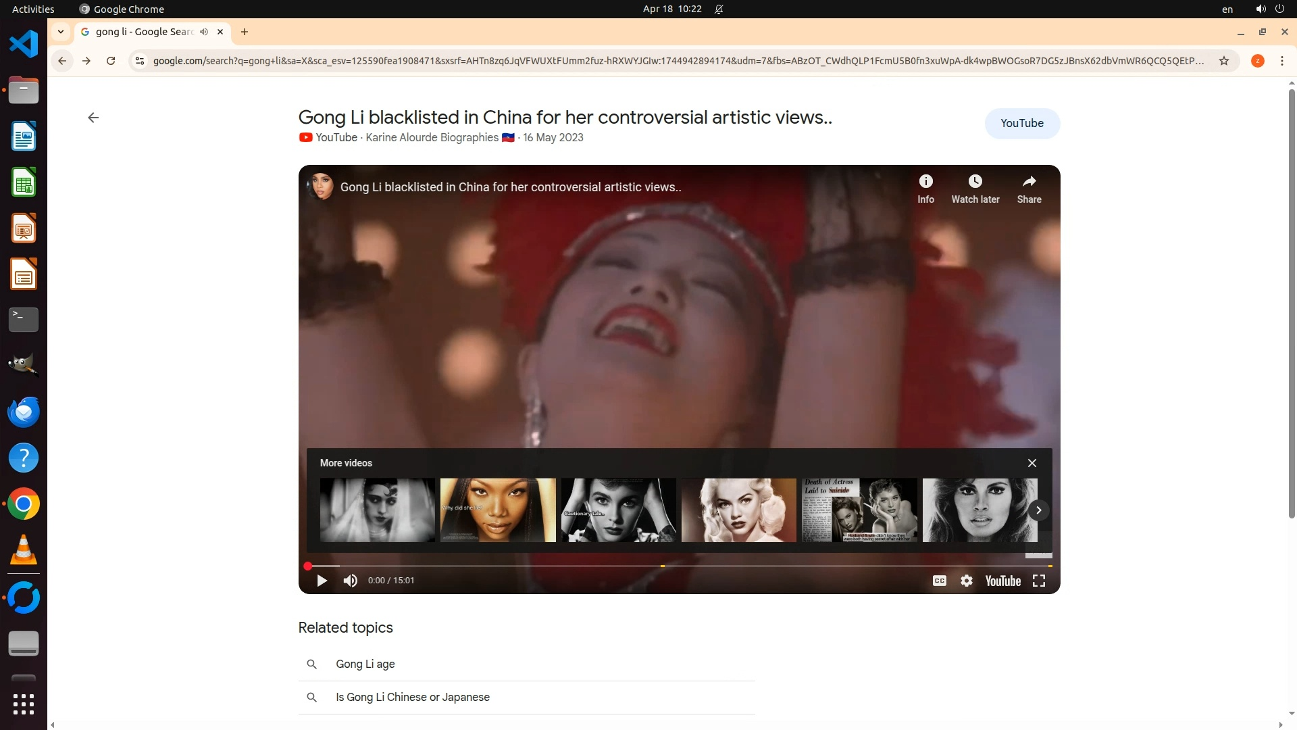Open the tab search dropdown arrow

tap(61, 32)
